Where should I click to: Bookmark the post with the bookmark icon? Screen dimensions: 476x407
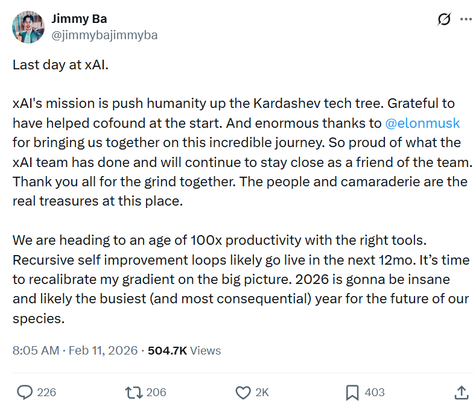pyautogui.click(x=352, y=393)
